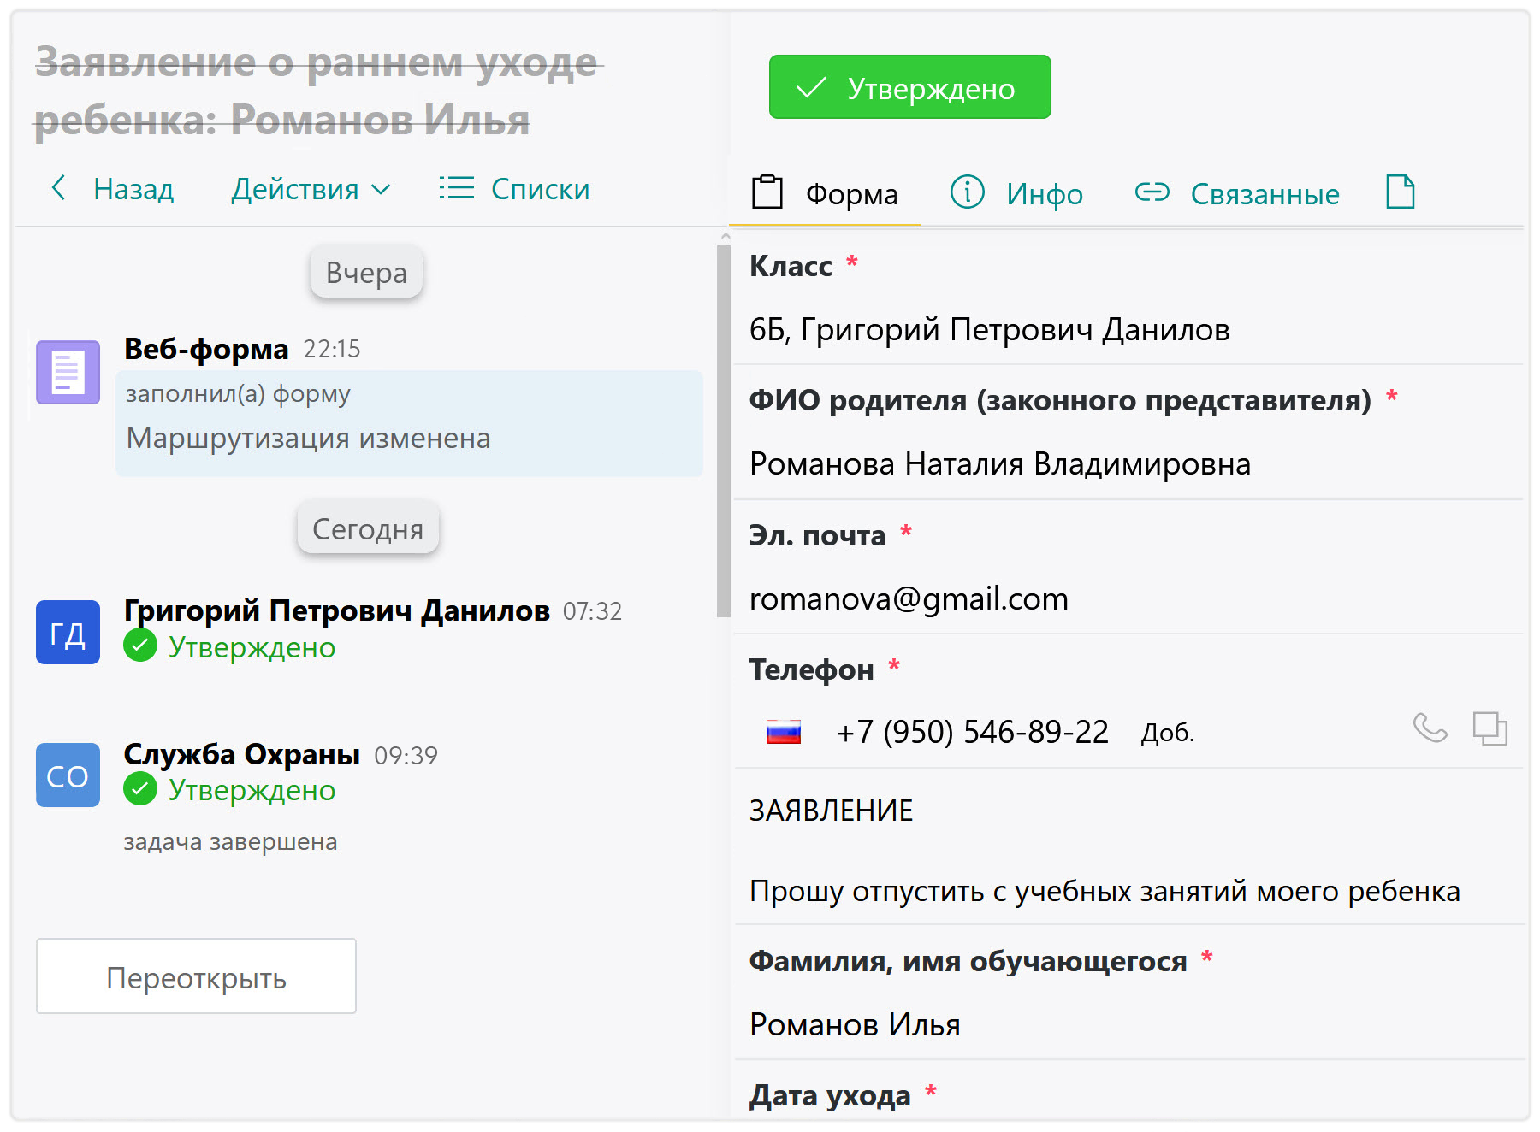
Task: Open the document page icon tab
Action: point(1401,192)
